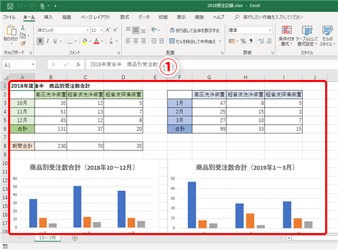Open the number format dropdown
338x250 pixels.
click(270, 30)
